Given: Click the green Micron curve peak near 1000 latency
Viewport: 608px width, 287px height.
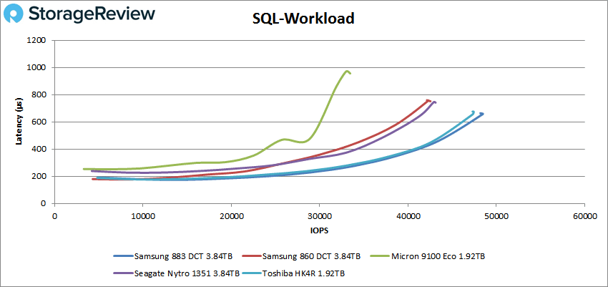Looking at the screenshot, I should (x=347, y=72).
